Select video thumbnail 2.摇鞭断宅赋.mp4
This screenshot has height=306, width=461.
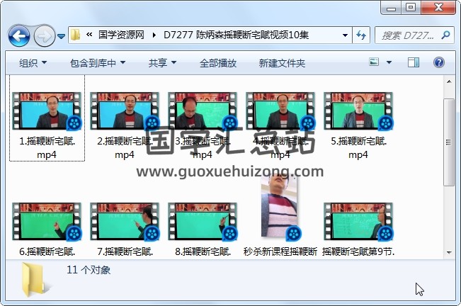(125, 111)
